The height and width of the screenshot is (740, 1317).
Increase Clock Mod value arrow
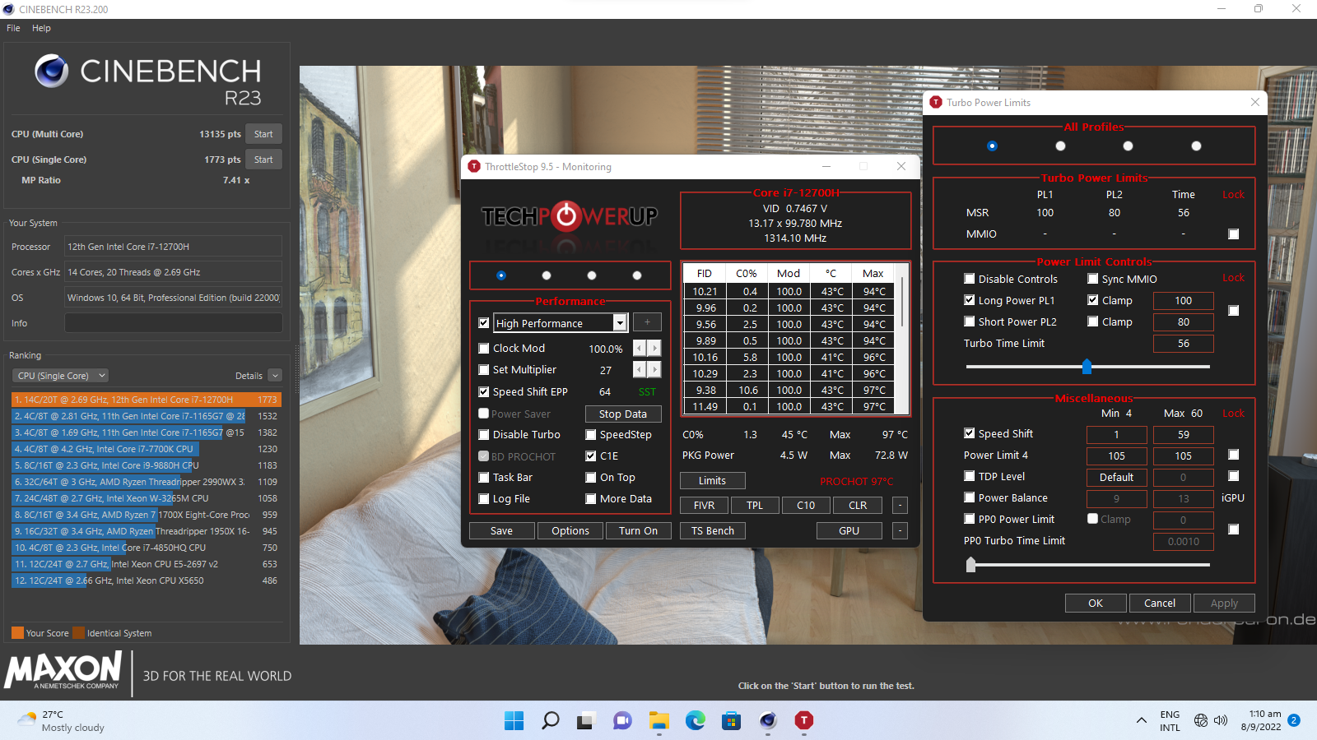click(654, 349)
